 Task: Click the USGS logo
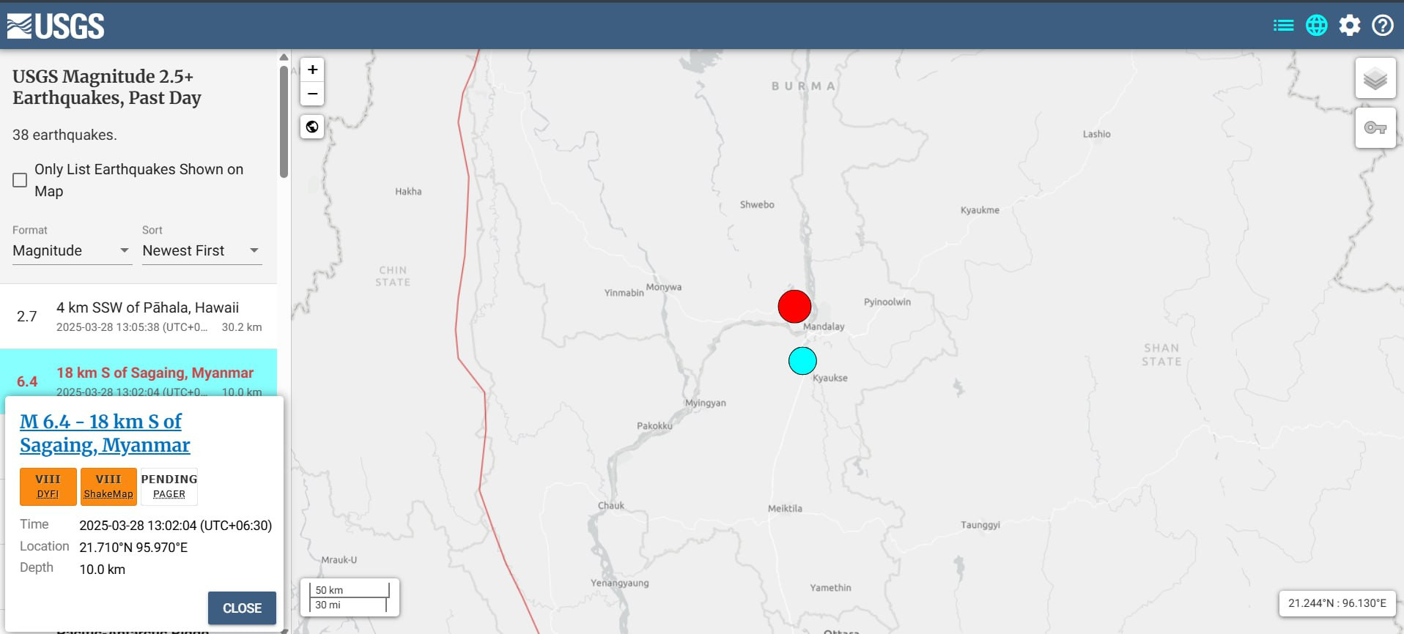coord(56,26)
